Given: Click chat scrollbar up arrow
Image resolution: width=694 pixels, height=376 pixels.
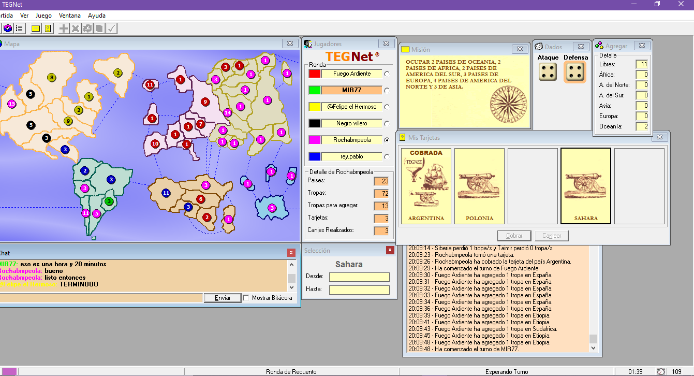Looking at the screenshot, I should click(x=291, y=264).
